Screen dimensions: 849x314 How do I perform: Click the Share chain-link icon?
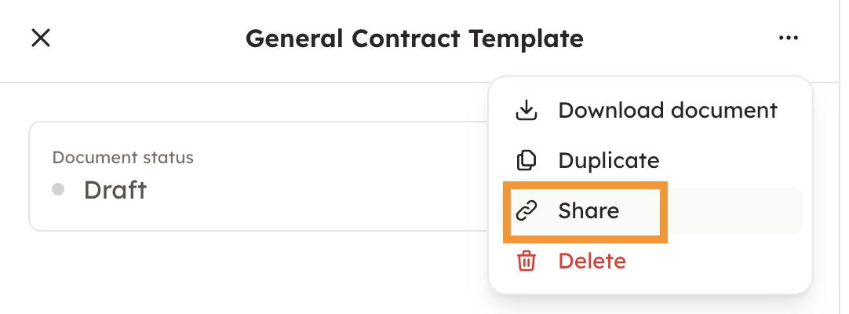[x=526, y=210]
